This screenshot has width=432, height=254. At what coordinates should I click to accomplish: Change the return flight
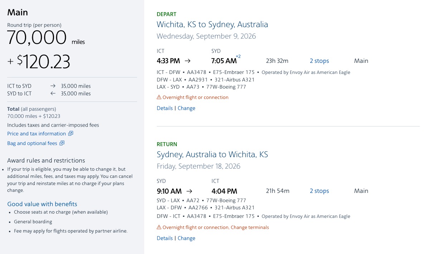[186, 238]
